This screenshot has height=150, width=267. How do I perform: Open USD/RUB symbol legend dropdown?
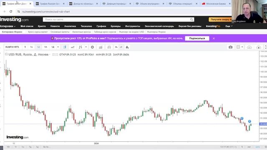tap(50, 55)
